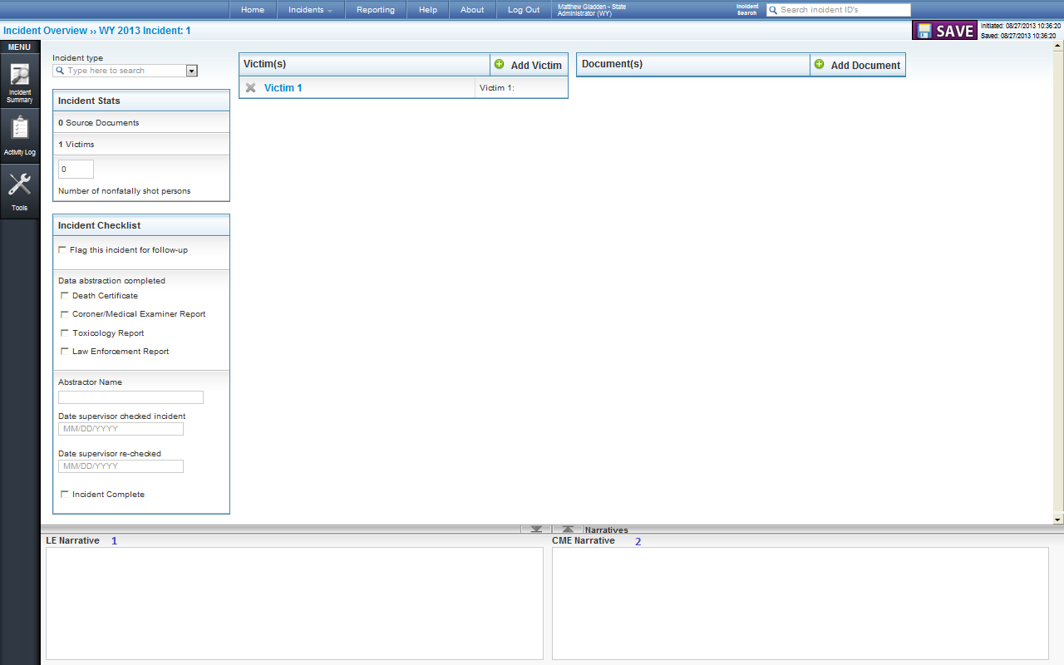
Task: Click the magnifier in incident ID search
Action: click(x=773, y=10)
